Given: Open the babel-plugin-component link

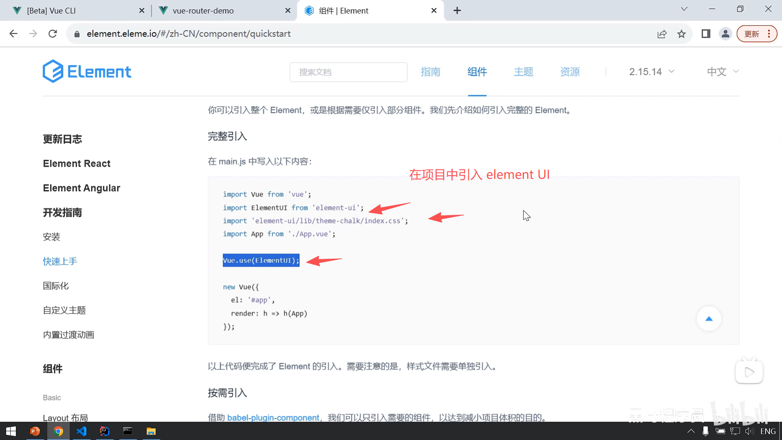Looking at the screenshot, I should pos(273,418).
